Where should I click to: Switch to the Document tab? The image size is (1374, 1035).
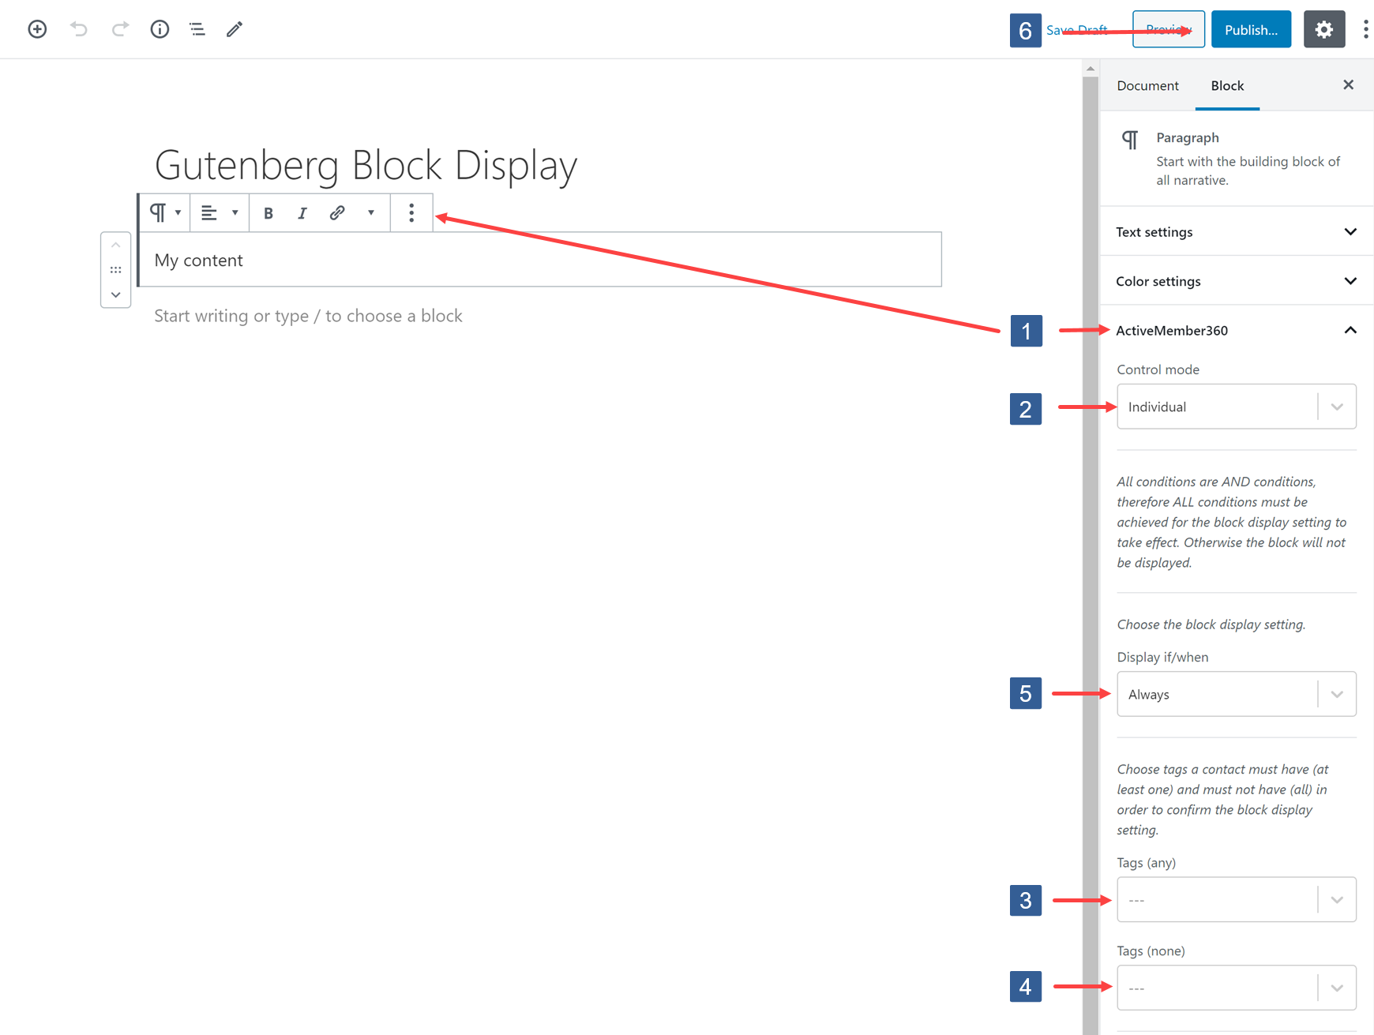coord(1147,85)
